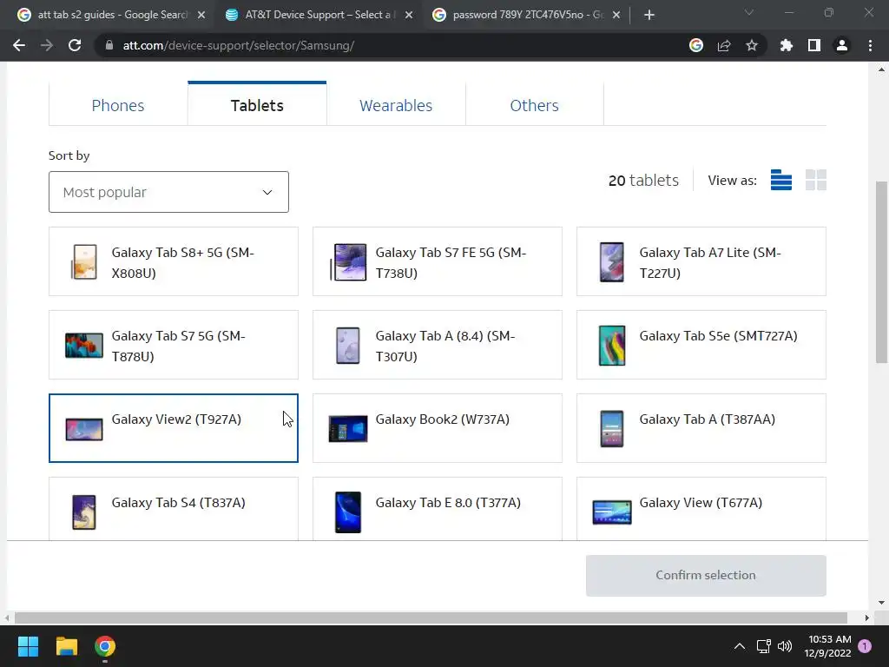Click the vertical page scrollbar thumb

click(881, 272)
